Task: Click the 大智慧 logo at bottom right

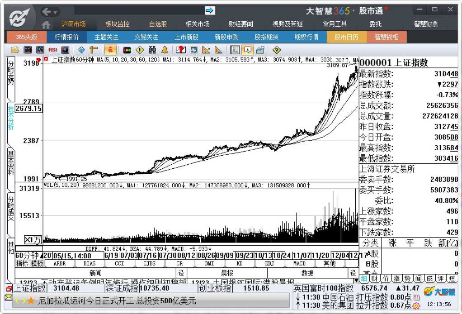Action: [x=439, y=291]
